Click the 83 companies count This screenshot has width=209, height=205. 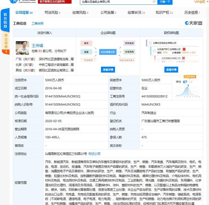click(40, 51)
